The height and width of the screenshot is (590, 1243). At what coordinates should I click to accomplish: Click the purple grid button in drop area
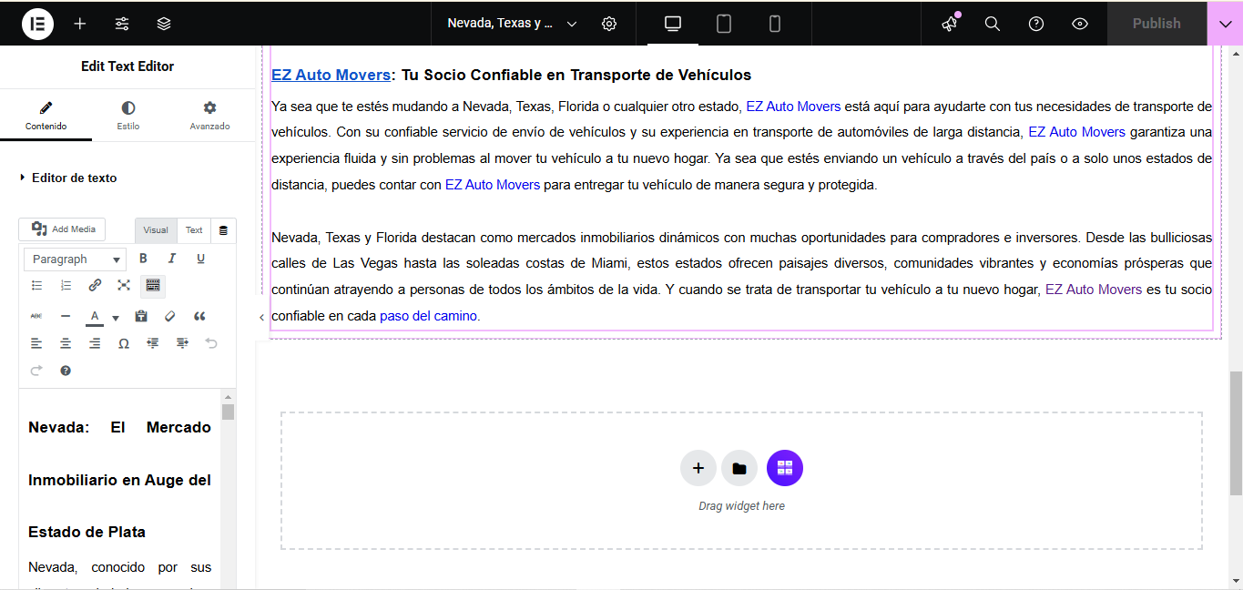coord(785,468)
